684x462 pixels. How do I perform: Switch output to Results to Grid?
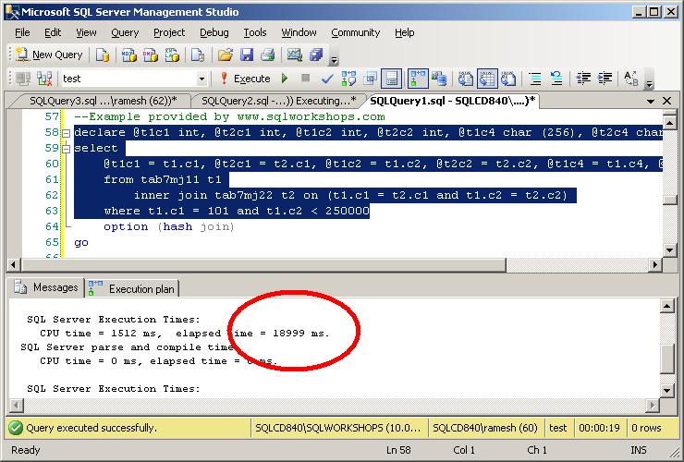pos(487,79)
